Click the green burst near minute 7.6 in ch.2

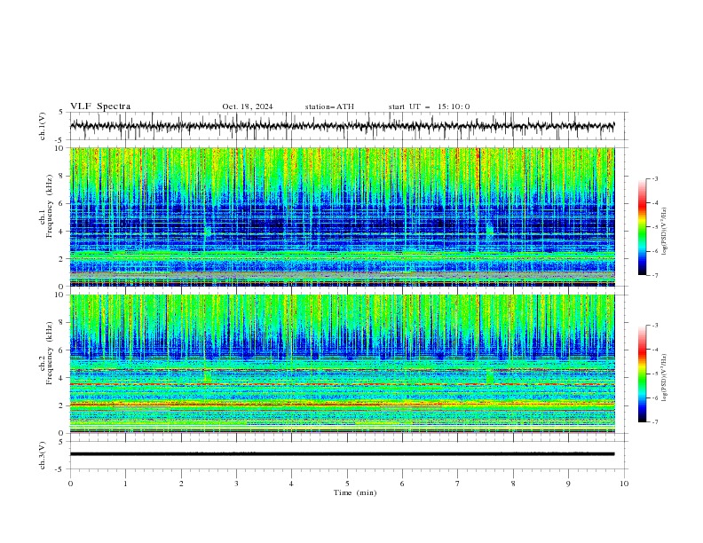tap(490, 377)
